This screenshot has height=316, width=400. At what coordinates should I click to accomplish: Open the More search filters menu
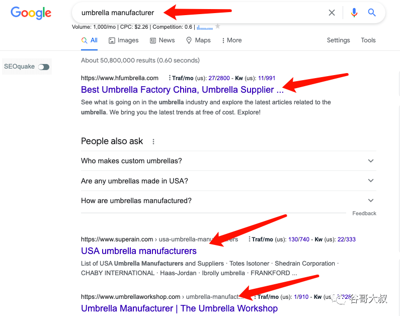(x=231, y=40)
